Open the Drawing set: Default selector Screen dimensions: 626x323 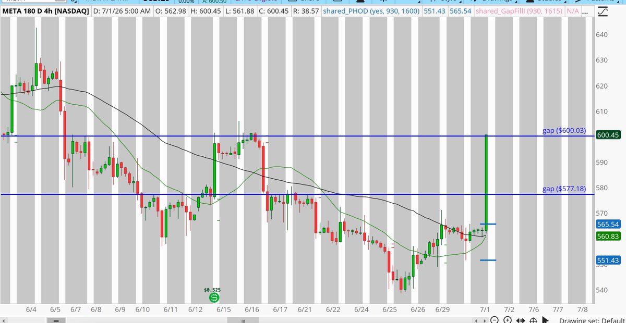click(x=592, y=321)
